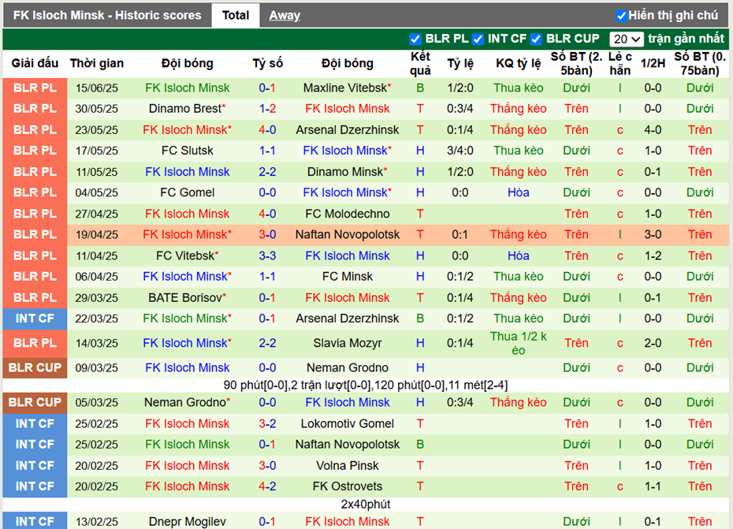Open FC Vitebsk team link

click(187, 256)
